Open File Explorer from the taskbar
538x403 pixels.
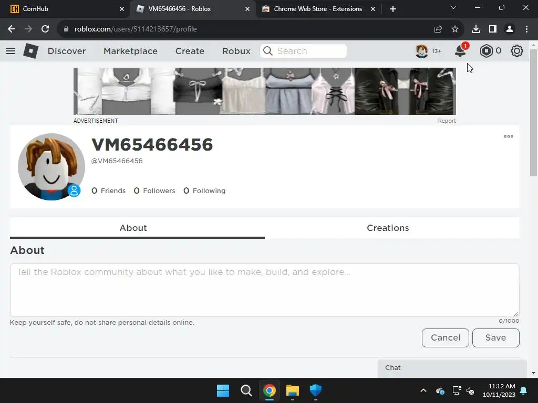293,390
